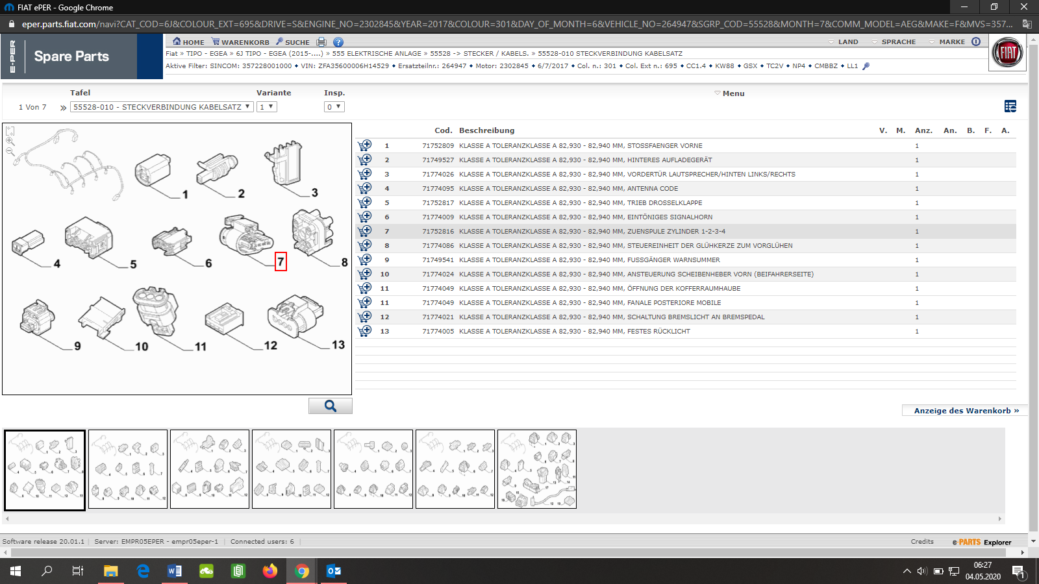This screenshot has width=1039, height=584.
Task: Add part 71752816 (row 7) to cart
Action: pos(365,231)
